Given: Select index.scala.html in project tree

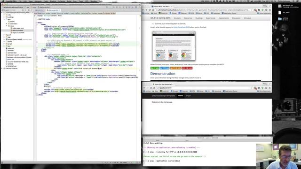Looking at the screenshot, I should click(18, 28).
